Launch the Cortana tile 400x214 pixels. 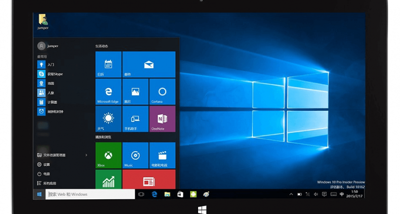pos(162,92)
